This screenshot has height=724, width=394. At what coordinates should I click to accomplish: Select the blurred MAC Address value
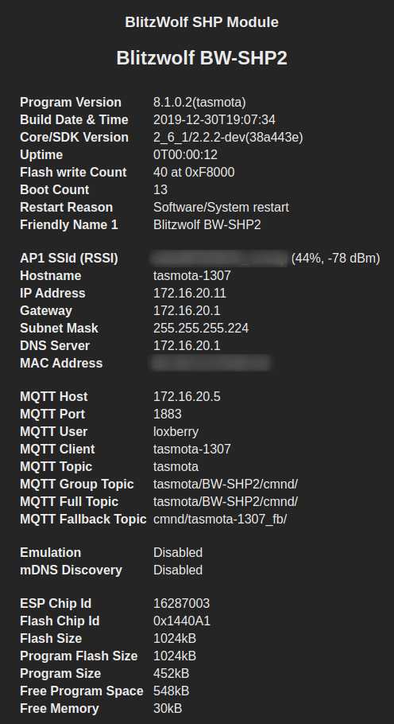tap(211, 364)
